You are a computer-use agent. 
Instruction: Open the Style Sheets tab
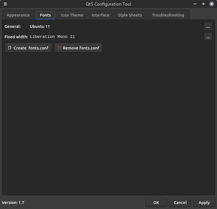tap(130, 15)
